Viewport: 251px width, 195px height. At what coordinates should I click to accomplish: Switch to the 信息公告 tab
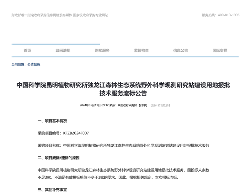tap(180, 50)
